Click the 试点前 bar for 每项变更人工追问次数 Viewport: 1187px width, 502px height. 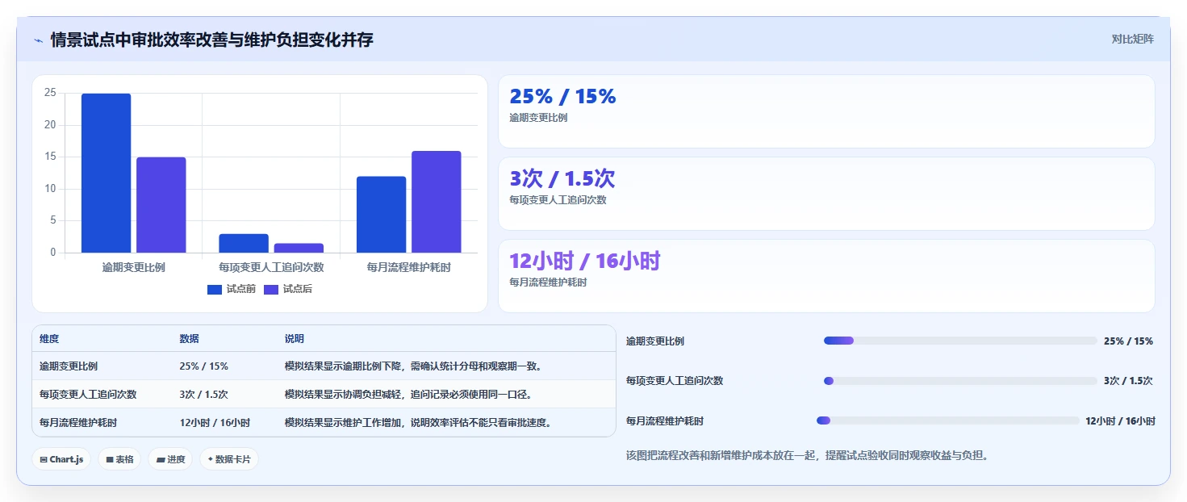(244, 243)
